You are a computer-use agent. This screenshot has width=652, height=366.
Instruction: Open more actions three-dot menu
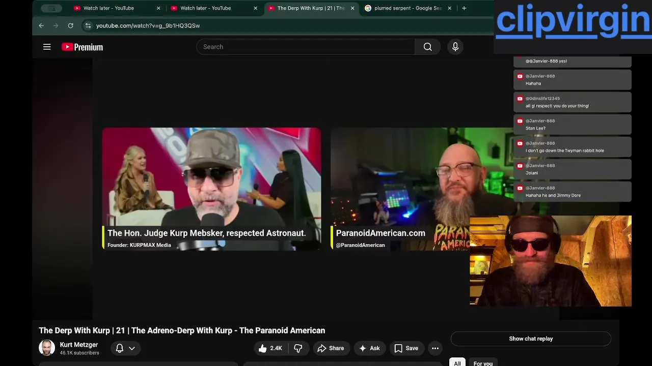point(435,348)
